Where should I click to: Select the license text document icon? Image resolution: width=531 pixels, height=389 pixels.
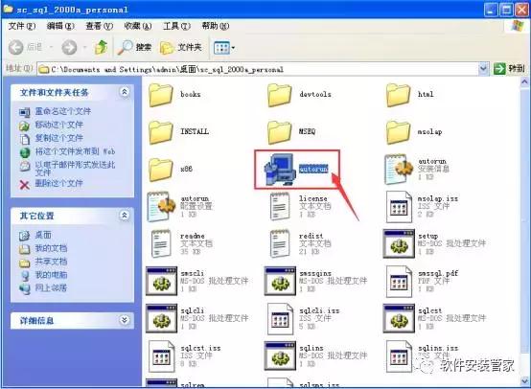pos(280,206)
